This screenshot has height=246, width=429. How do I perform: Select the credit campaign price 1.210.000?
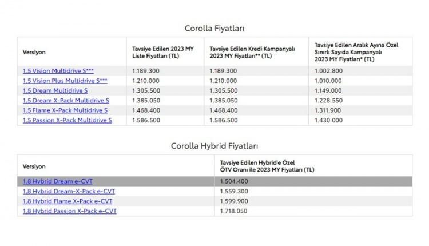pyautogui.click(x=223, y=81)
